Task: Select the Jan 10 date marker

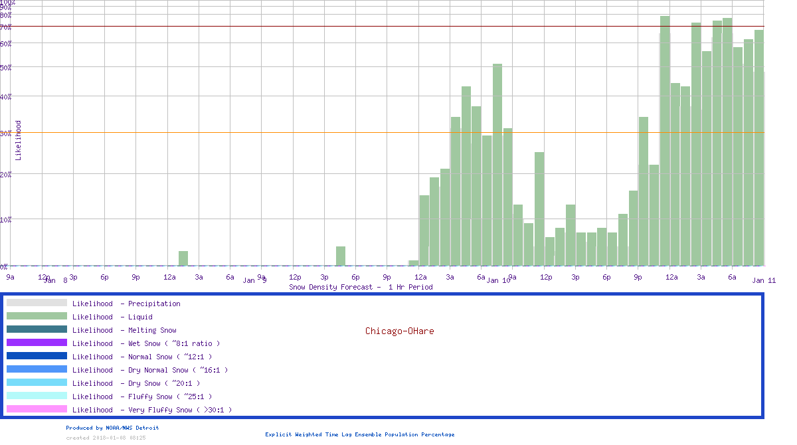Action: pyautogui.click(x=498, y=281)
